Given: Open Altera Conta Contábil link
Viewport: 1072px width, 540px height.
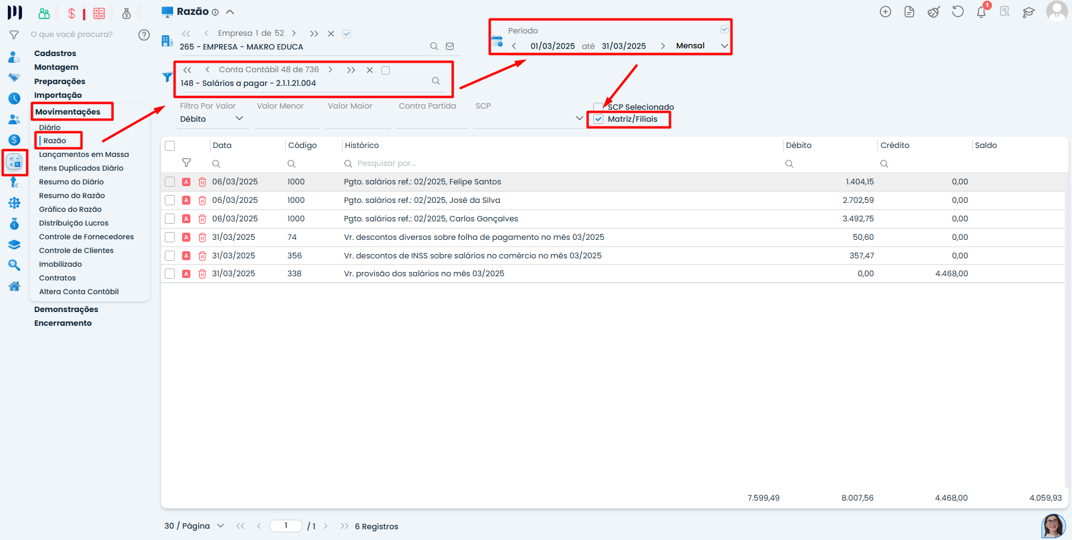Looking at the screenshot, I should click(79, 292).
